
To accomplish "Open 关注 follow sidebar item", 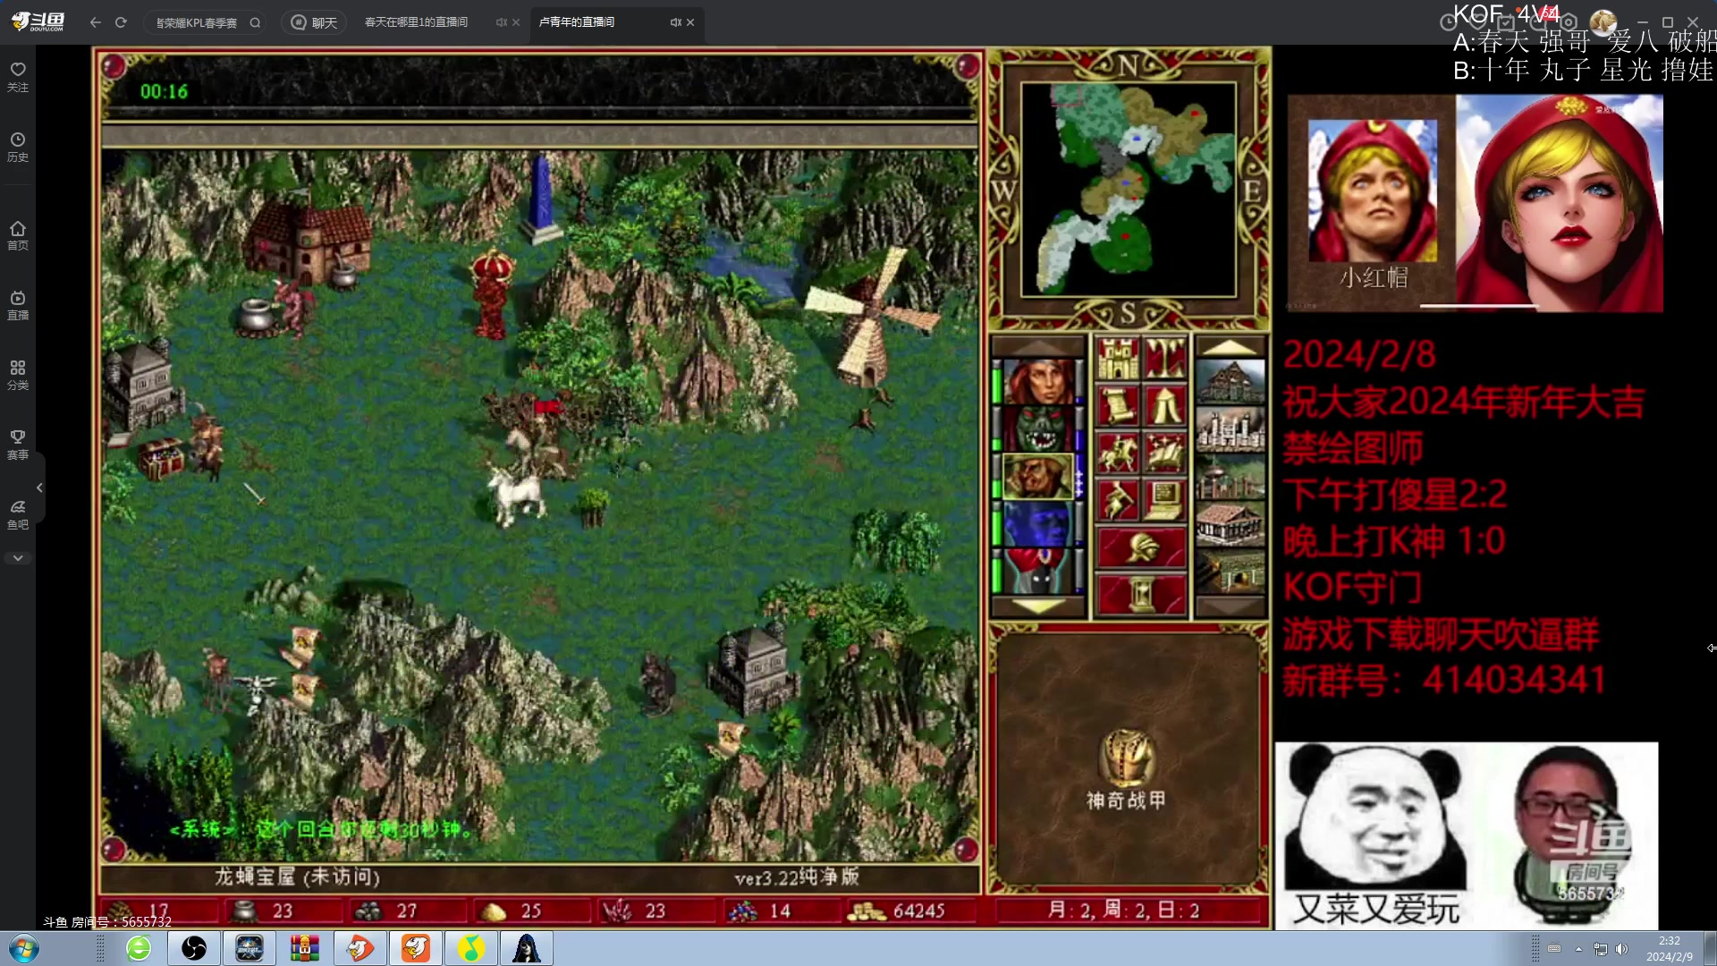I will (18, 77).
